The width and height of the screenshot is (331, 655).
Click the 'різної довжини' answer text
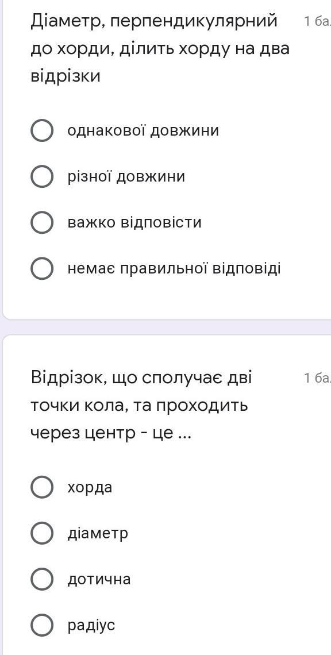tap(126, 177)
